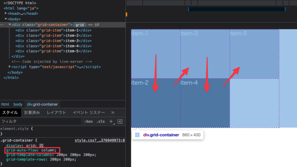
Task: Select the item-1 div row
Action: (53, 30)
